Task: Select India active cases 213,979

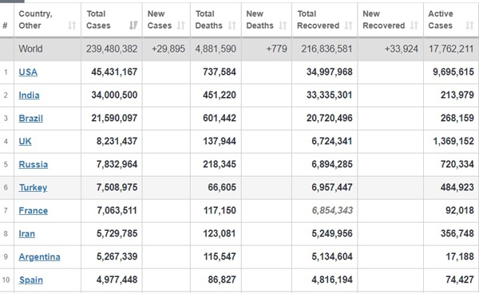Action: point(457,95)
